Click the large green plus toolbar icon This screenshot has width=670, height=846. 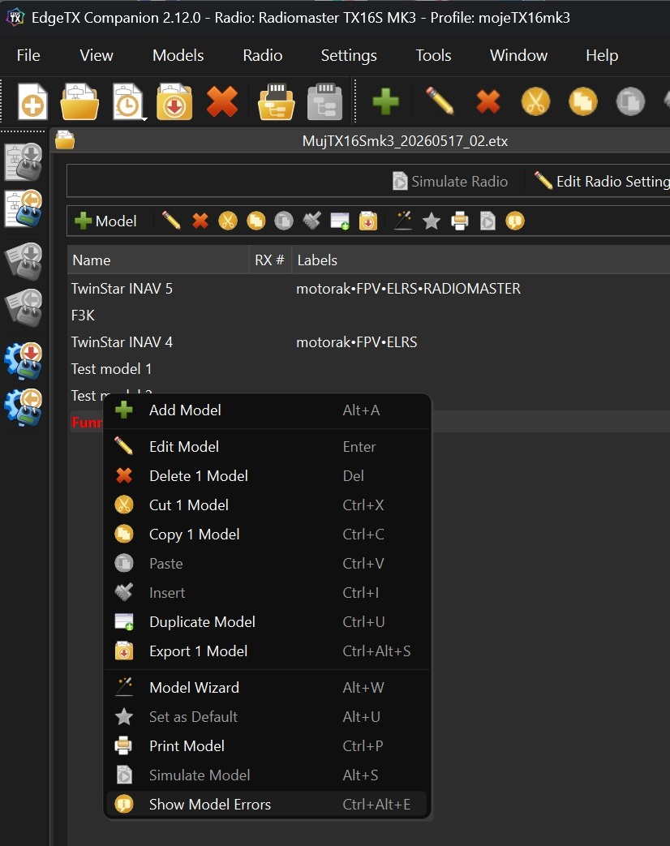(386, 101)
